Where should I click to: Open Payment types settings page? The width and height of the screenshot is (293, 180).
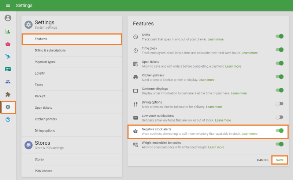point(45,62)
